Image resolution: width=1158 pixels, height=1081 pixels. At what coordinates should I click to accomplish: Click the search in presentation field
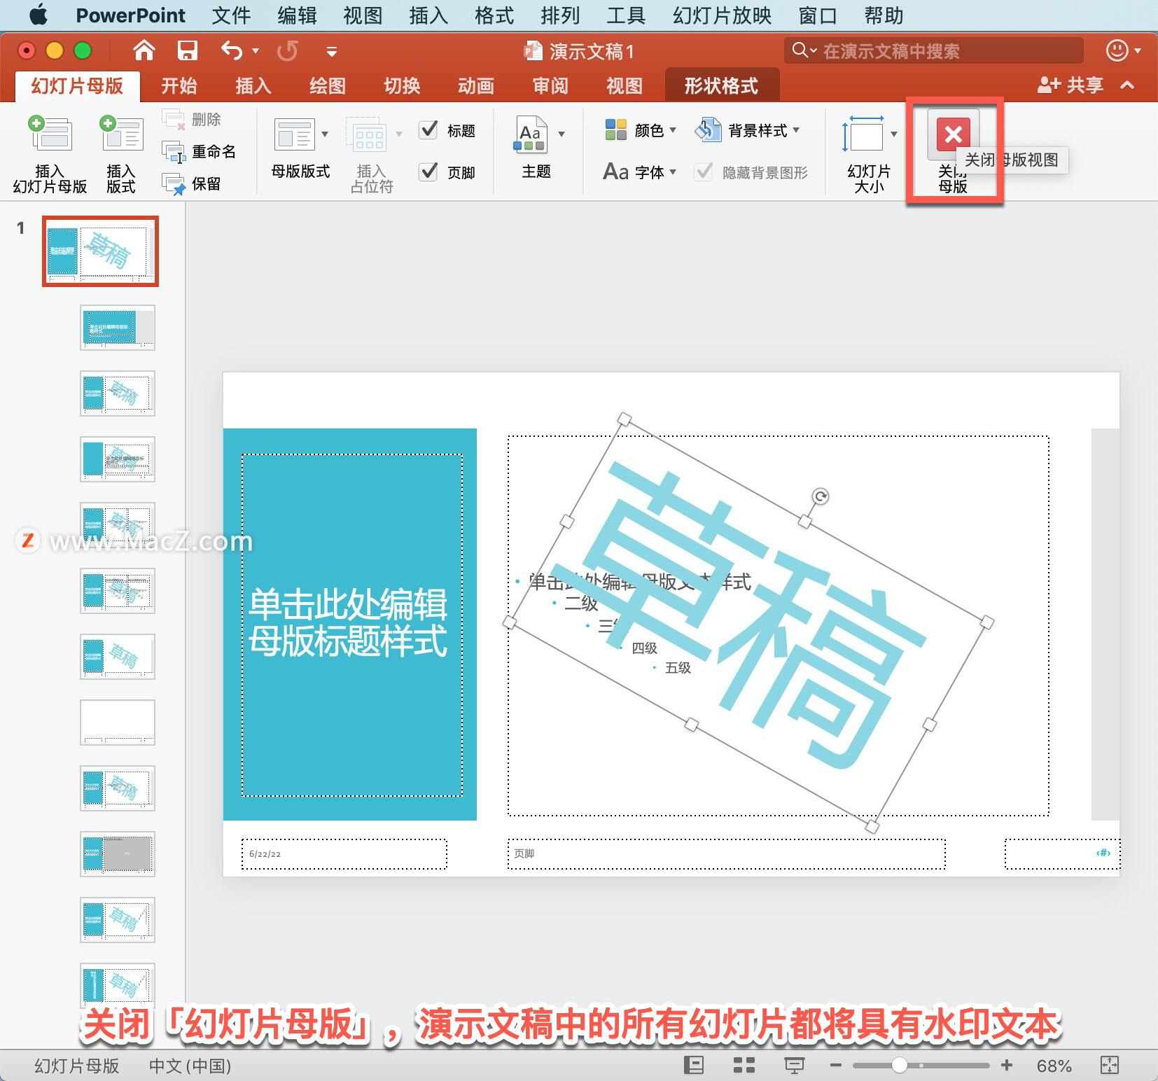click(x=934, y=50)
